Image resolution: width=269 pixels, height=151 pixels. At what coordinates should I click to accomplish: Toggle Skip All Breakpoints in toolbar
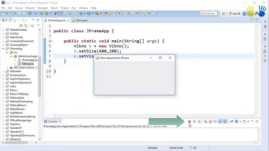(36, 13)
